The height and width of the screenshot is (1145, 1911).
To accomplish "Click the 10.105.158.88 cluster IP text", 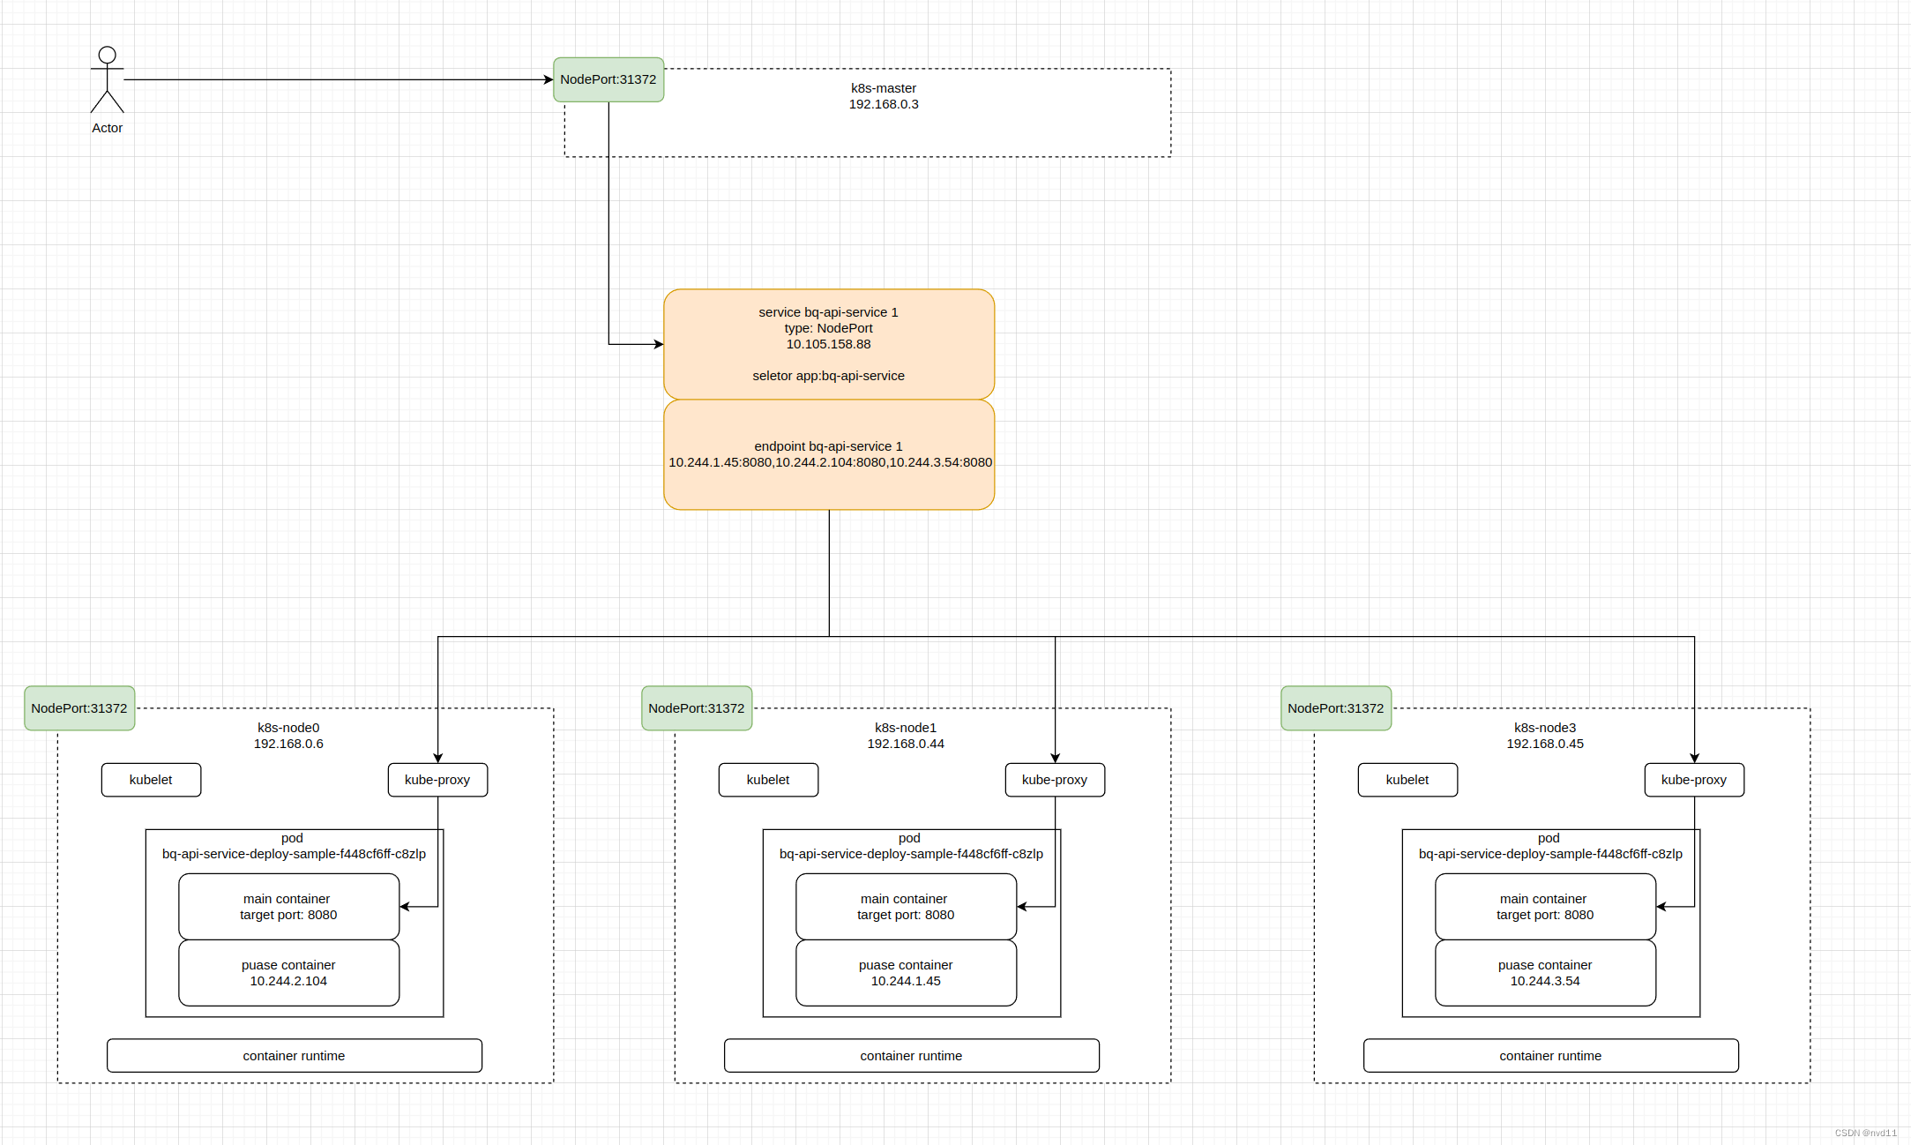I will [829, 344].
